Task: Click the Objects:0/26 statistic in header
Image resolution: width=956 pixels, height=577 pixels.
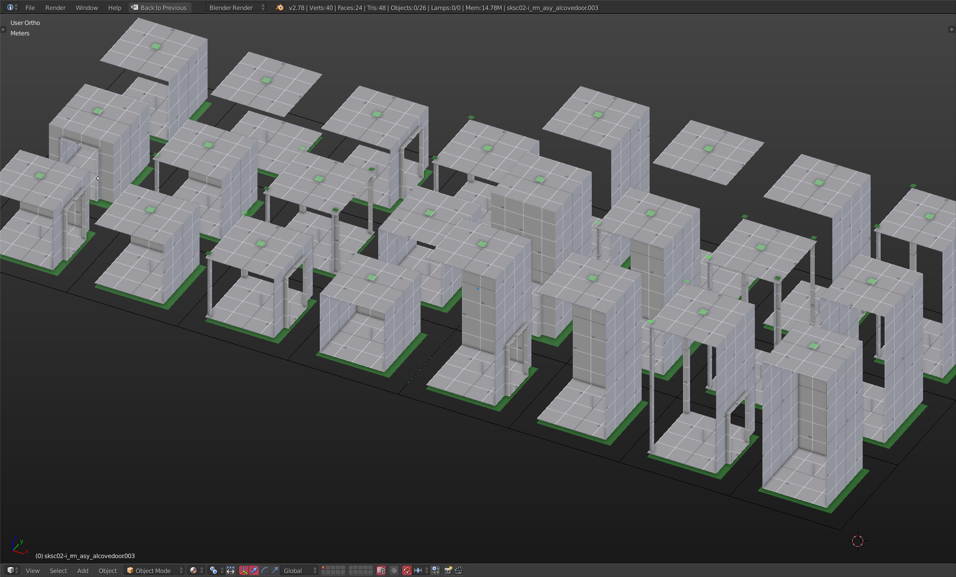Action: (x=408, y=7)
